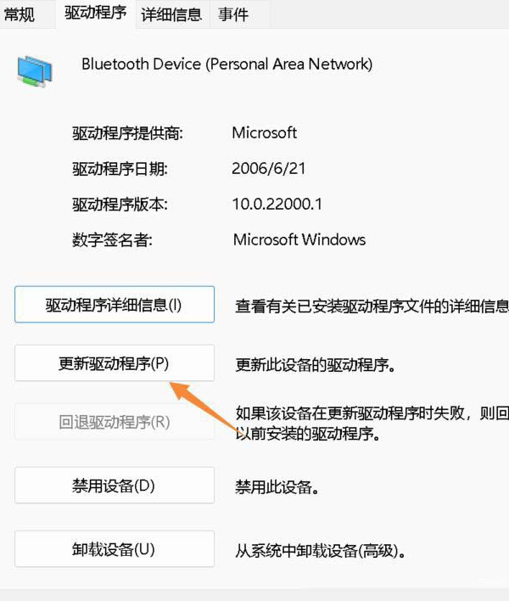
Task: Click the 禁用此设备 description text
Action: click(277, 488)
